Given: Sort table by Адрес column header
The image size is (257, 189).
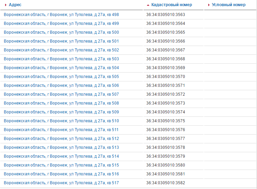Looking at the screenshot, I should (15, 5).
